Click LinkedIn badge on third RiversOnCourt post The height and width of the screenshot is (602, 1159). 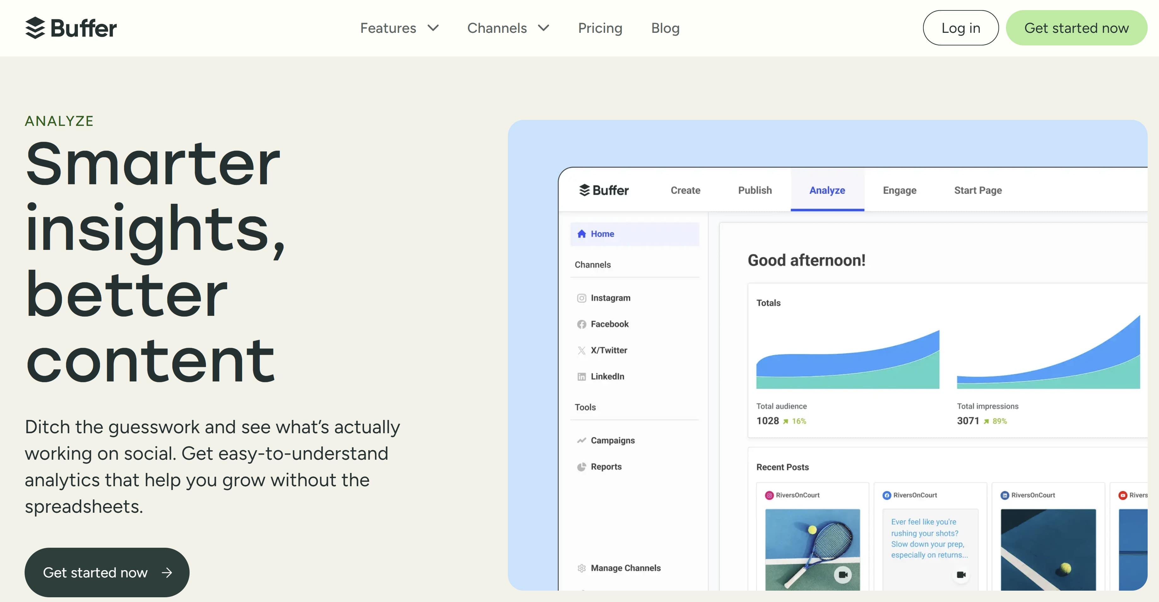(x=1004, y=495)
